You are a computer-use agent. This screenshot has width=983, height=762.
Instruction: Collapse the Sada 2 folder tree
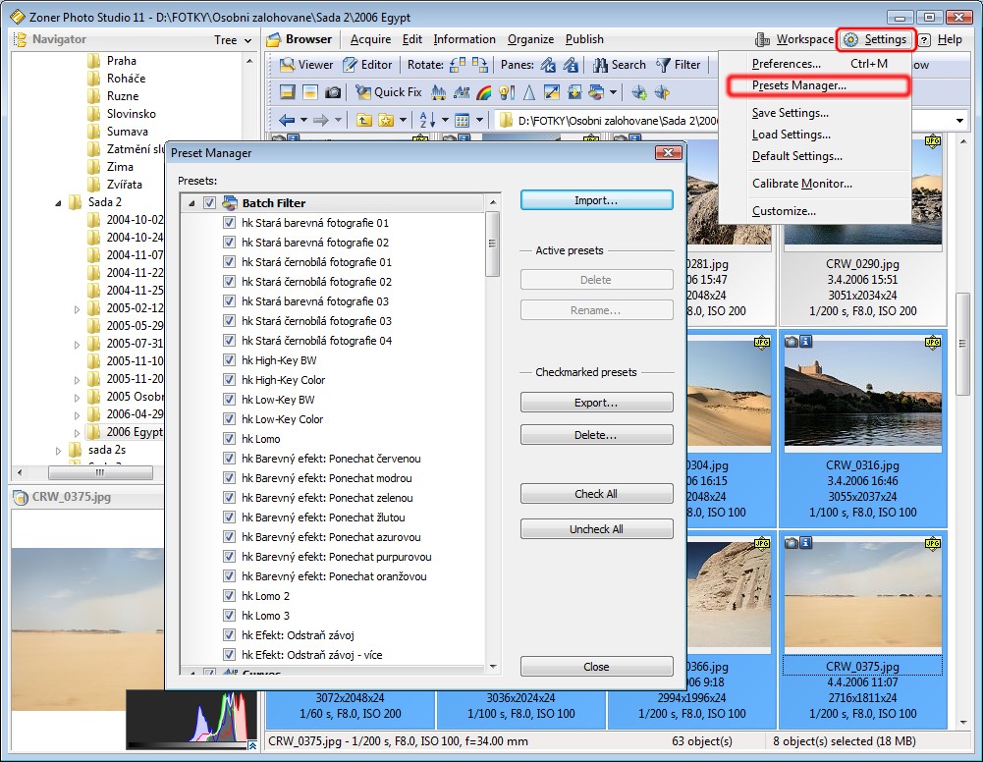(58, 202)
